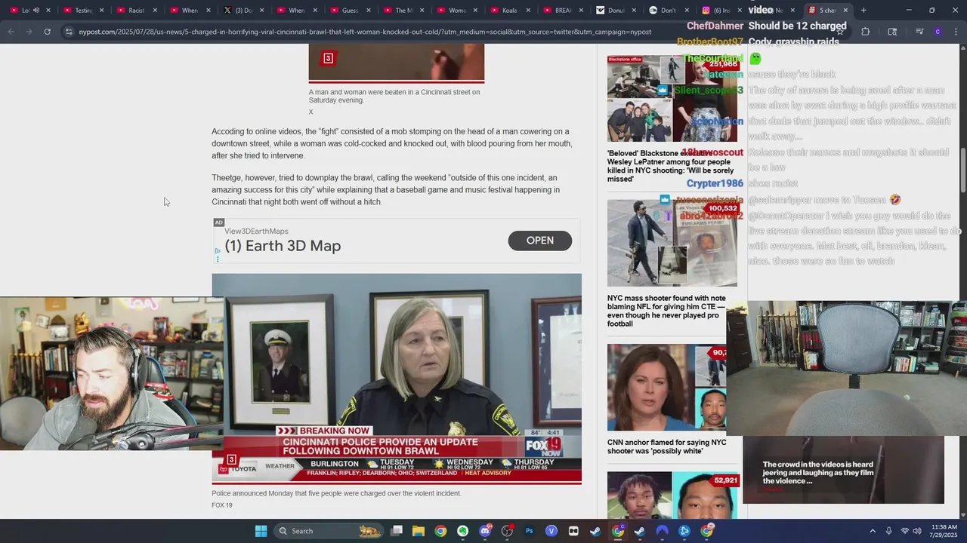Click the AdChoices icon on Earth ad

218,250
